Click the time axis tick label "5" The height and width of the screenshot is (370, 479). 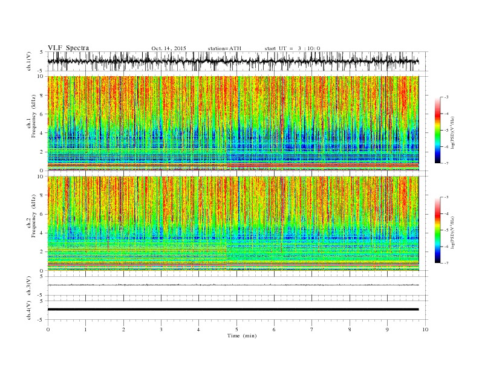tap(236, 329)
